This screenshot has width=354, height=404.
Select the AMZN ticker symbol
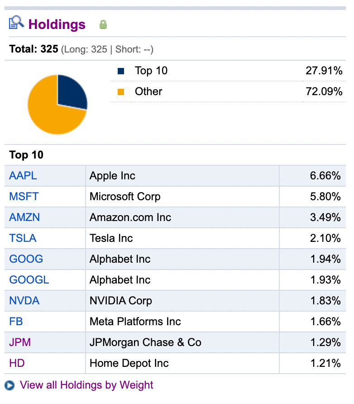tap(24, 217)
